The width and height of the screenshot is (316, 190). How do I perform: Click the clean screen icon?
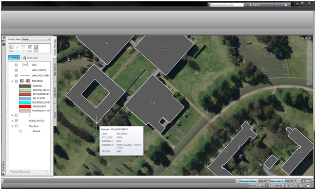(x=308, y=185)
